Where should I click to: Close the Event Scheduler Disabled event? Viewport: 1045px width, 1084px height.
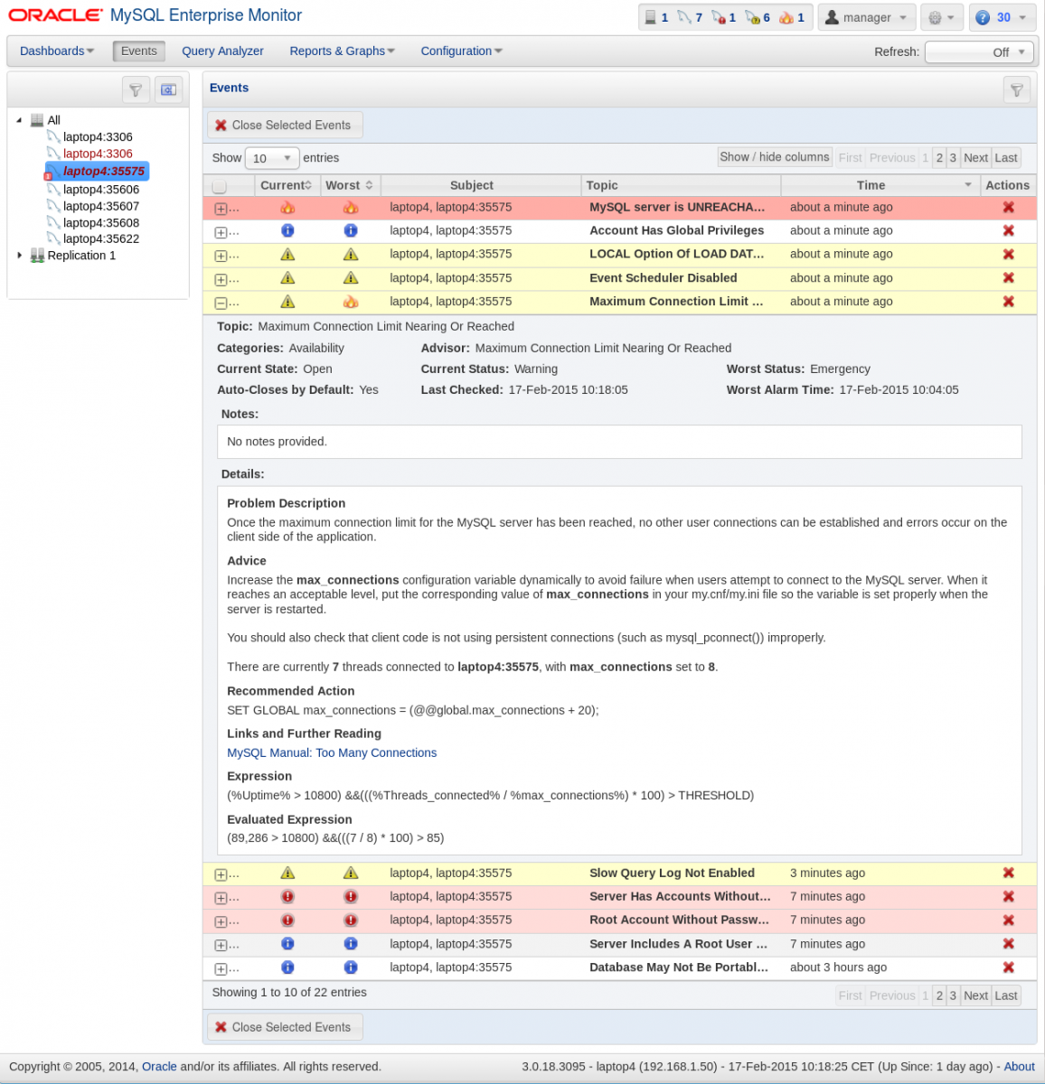[x=1008, y=278]
